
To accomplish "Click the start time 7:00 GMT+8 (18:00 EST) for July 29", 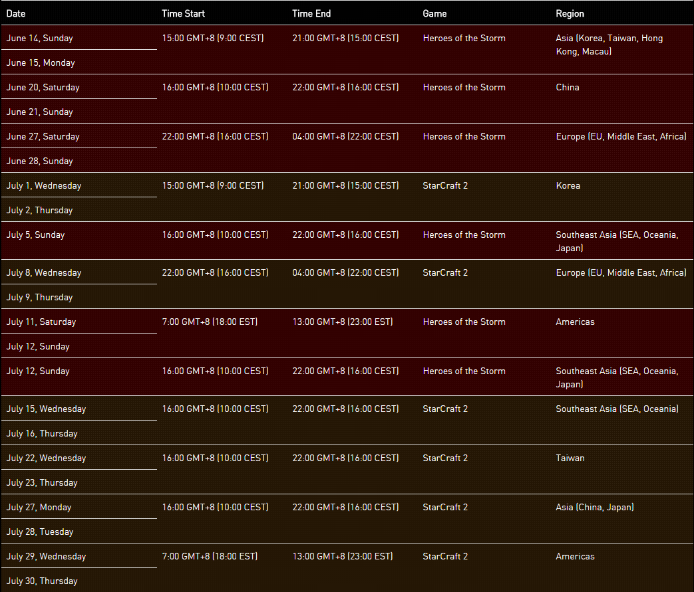I will point(210,556).
